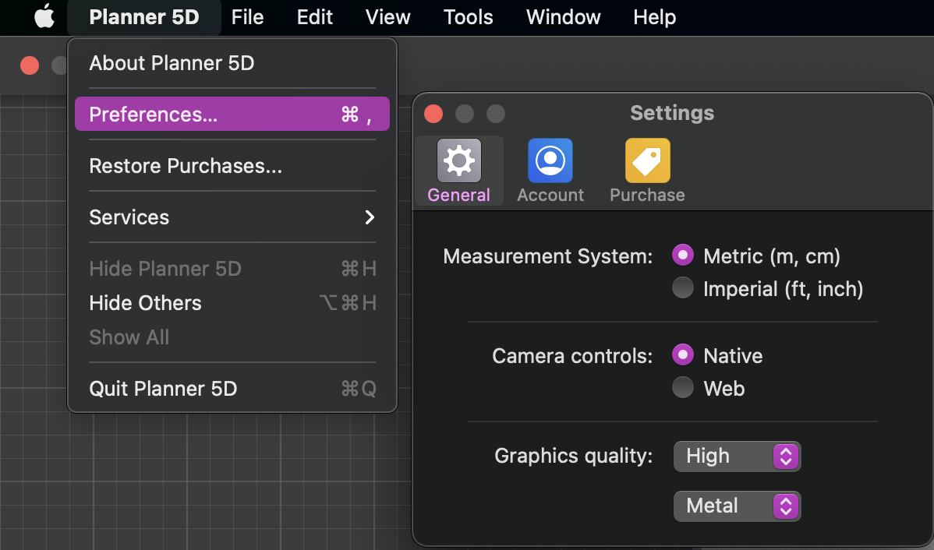This screenshot has width=934, height=550.
Task: Close the Settings window
Action: point(433,113)
